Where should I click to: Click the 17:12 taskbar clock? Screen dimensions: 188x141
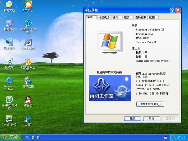[181, 138]
